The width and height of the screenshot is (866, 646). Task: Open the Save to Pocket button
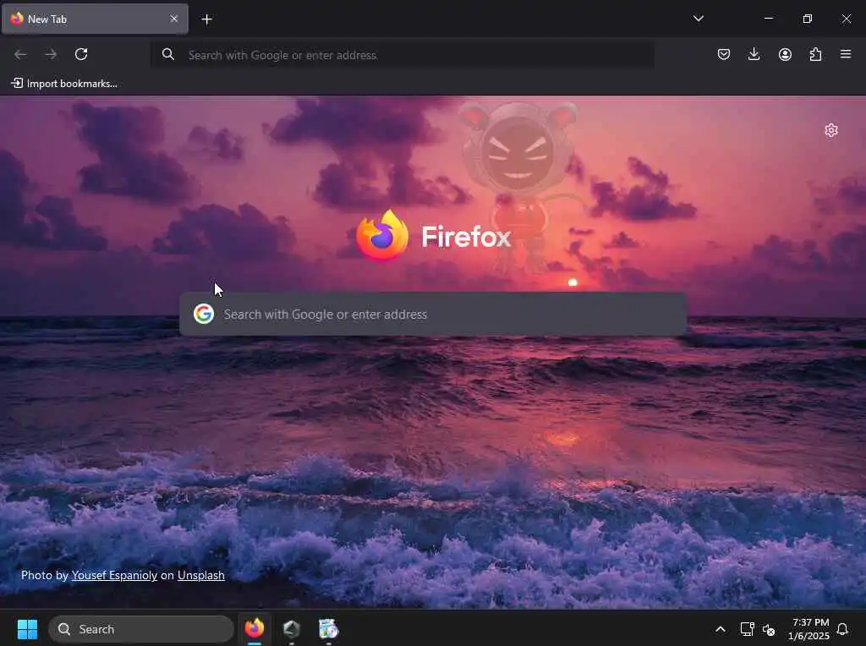pyautogui.click(x=724, y=54)
